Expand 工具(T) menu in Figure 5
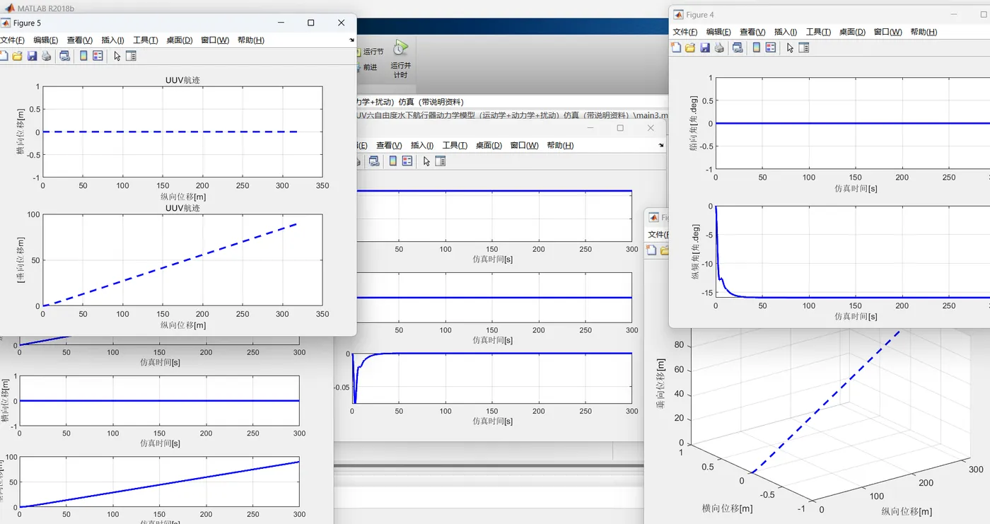990x524 pixels. (145, 40)
